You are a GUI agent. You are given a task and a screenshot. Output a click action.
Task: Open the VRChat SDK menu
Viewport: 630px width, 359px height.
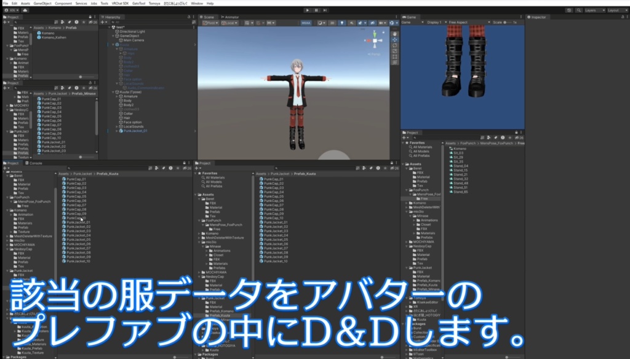click(x=120, y=3)
